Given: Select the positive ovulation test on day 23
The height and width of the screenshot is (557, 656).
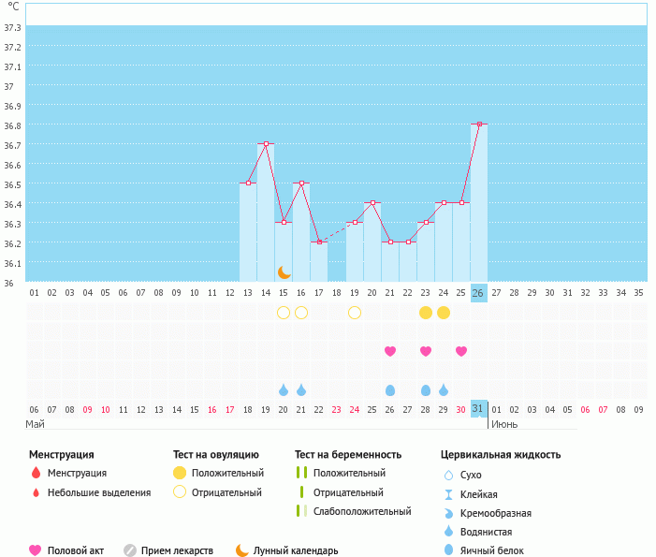Looking at the screenshot, I should (x=426, y=313).
